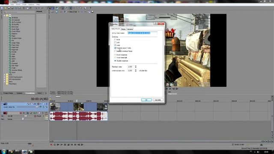Adjust the audio track Vol slider
The width and height of the screenshot is (274, 154).
(26, 116)
